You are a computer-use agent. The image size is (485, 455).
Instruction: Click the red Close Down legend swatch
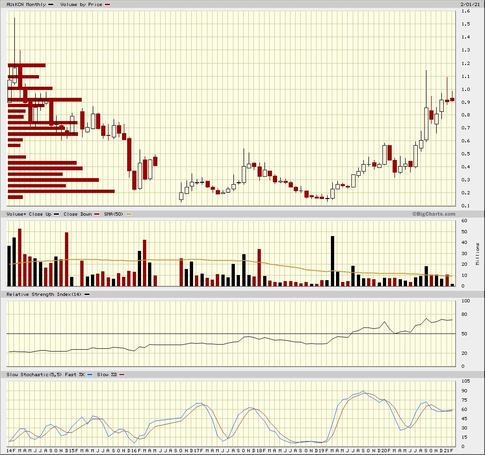[x=97, y=214]
